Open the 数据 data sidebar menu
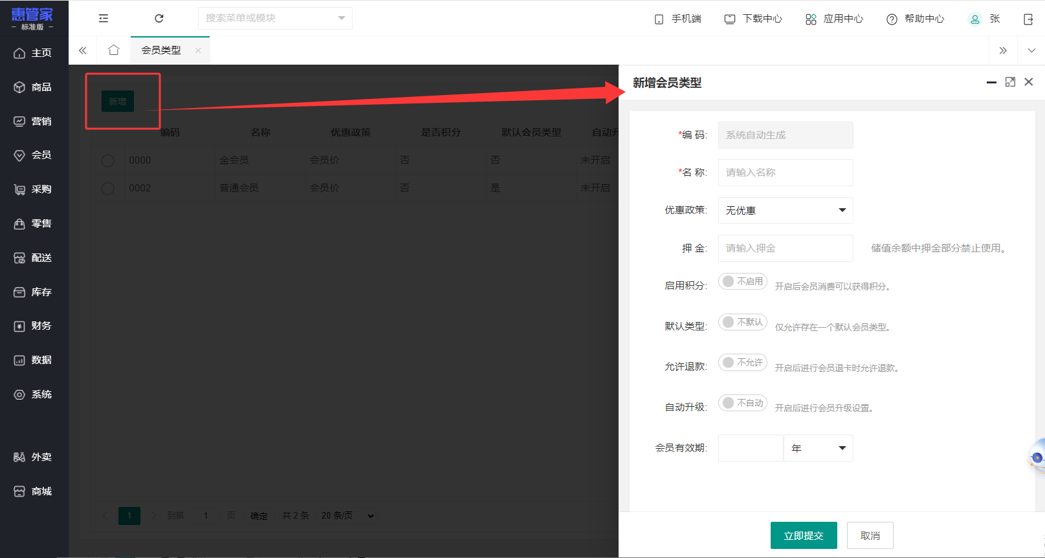 point(34,360)
